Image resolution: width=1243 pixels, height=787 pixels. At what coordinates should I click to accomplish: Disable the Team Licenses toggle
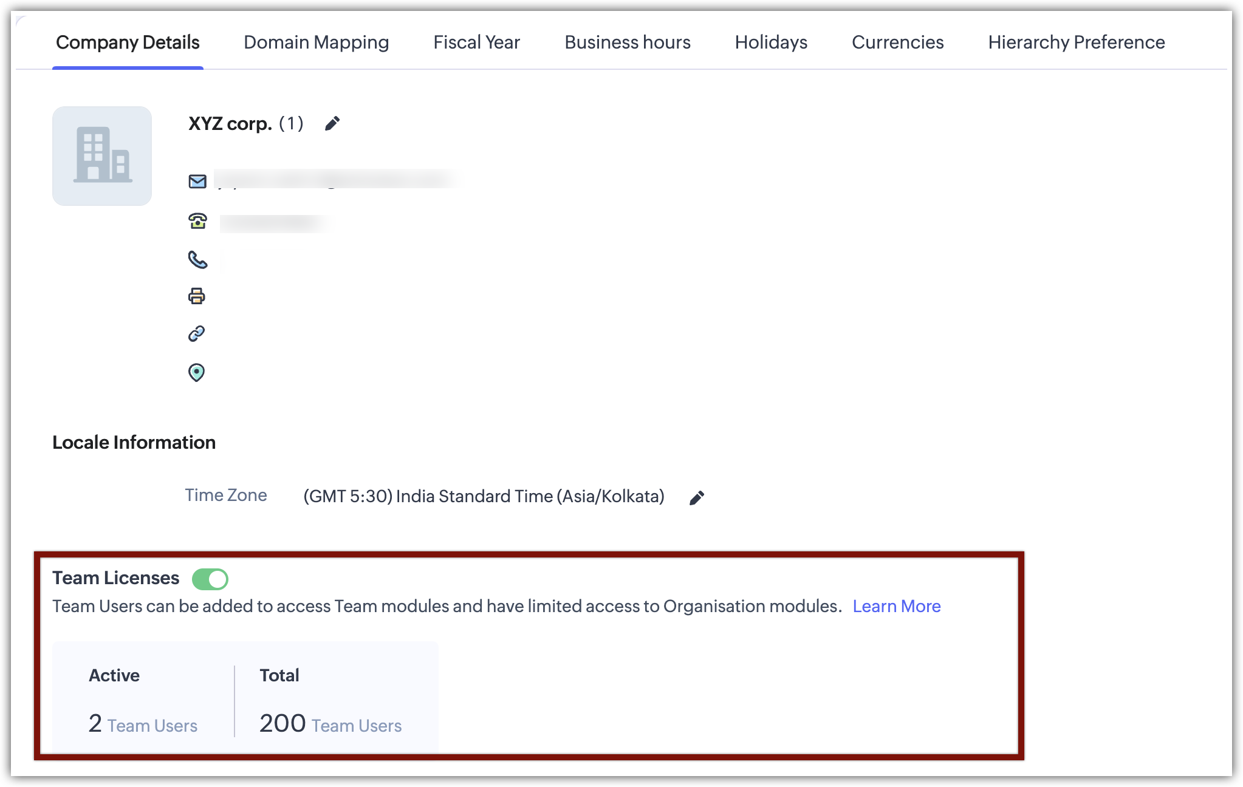pos(210,579)
